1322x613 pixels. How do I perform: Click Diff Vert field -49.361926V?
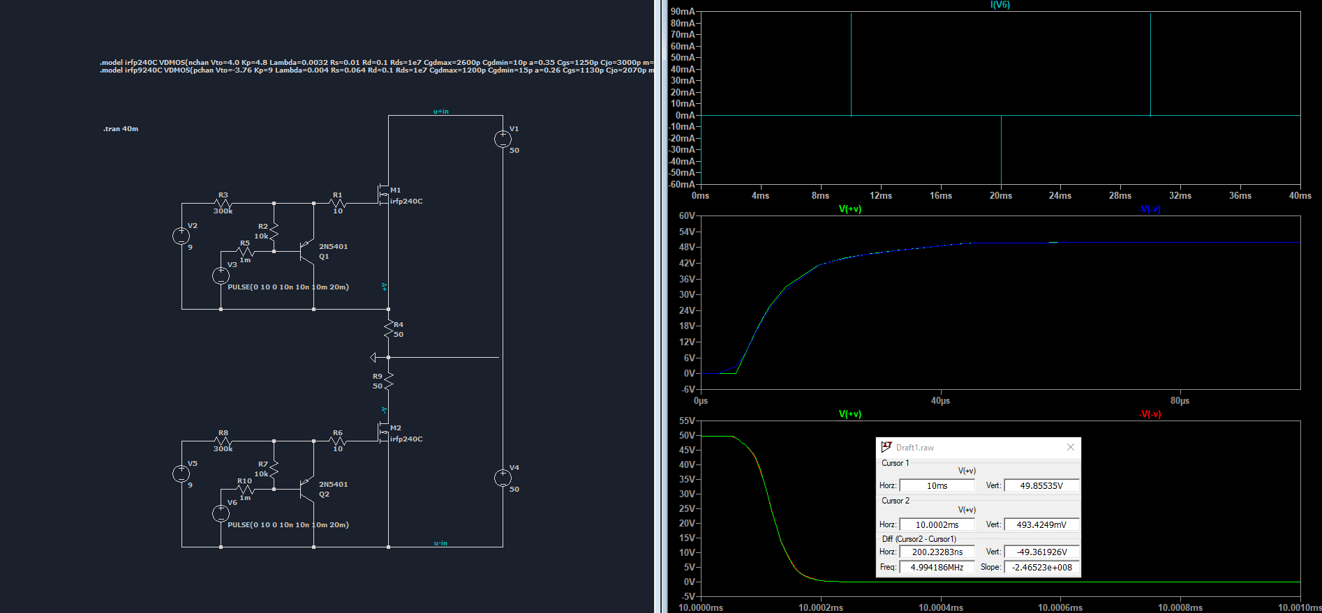[1041, 552]
